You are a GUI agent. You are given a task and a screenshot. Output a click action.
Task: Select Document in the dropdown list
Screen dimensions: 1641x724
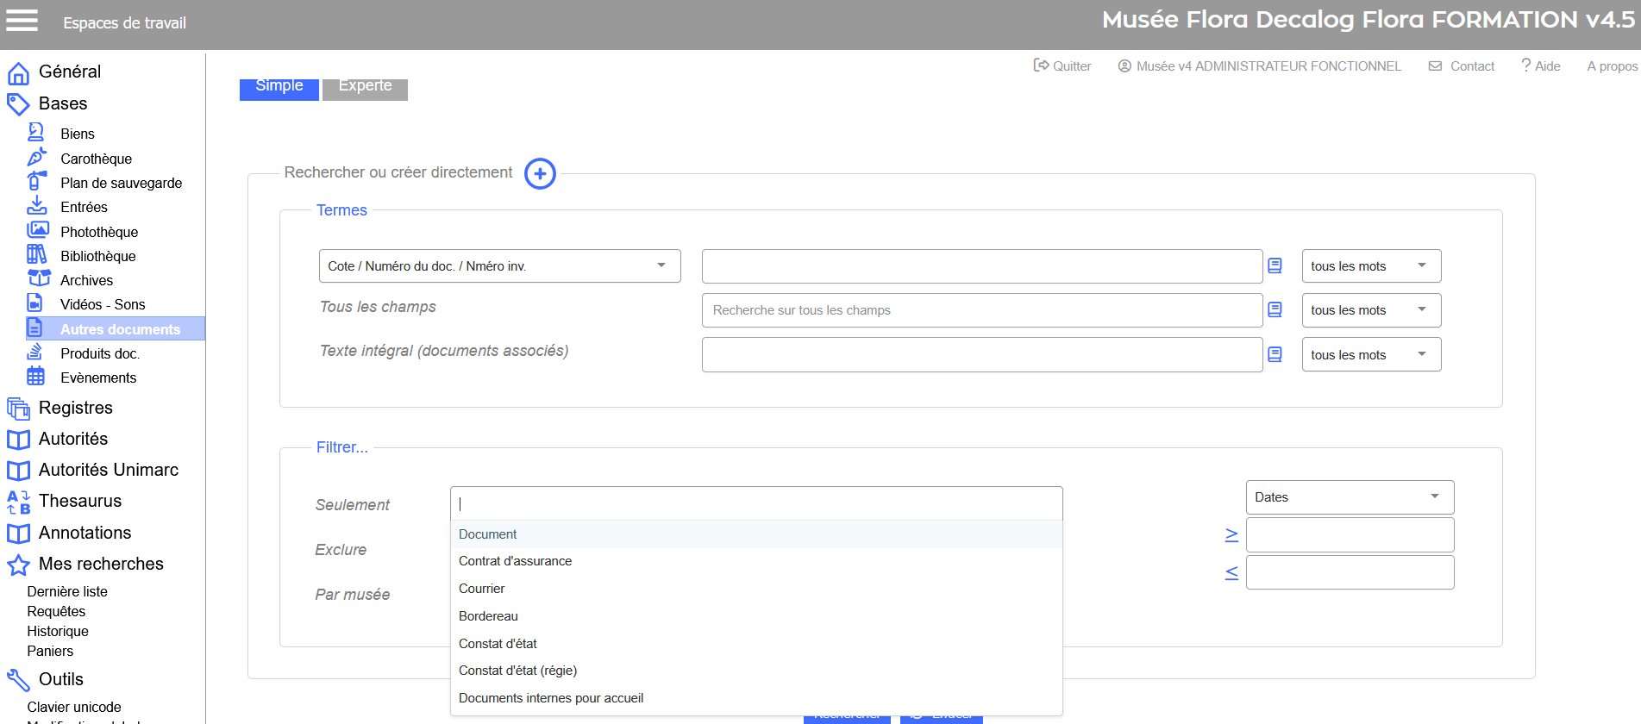point(756,534)
